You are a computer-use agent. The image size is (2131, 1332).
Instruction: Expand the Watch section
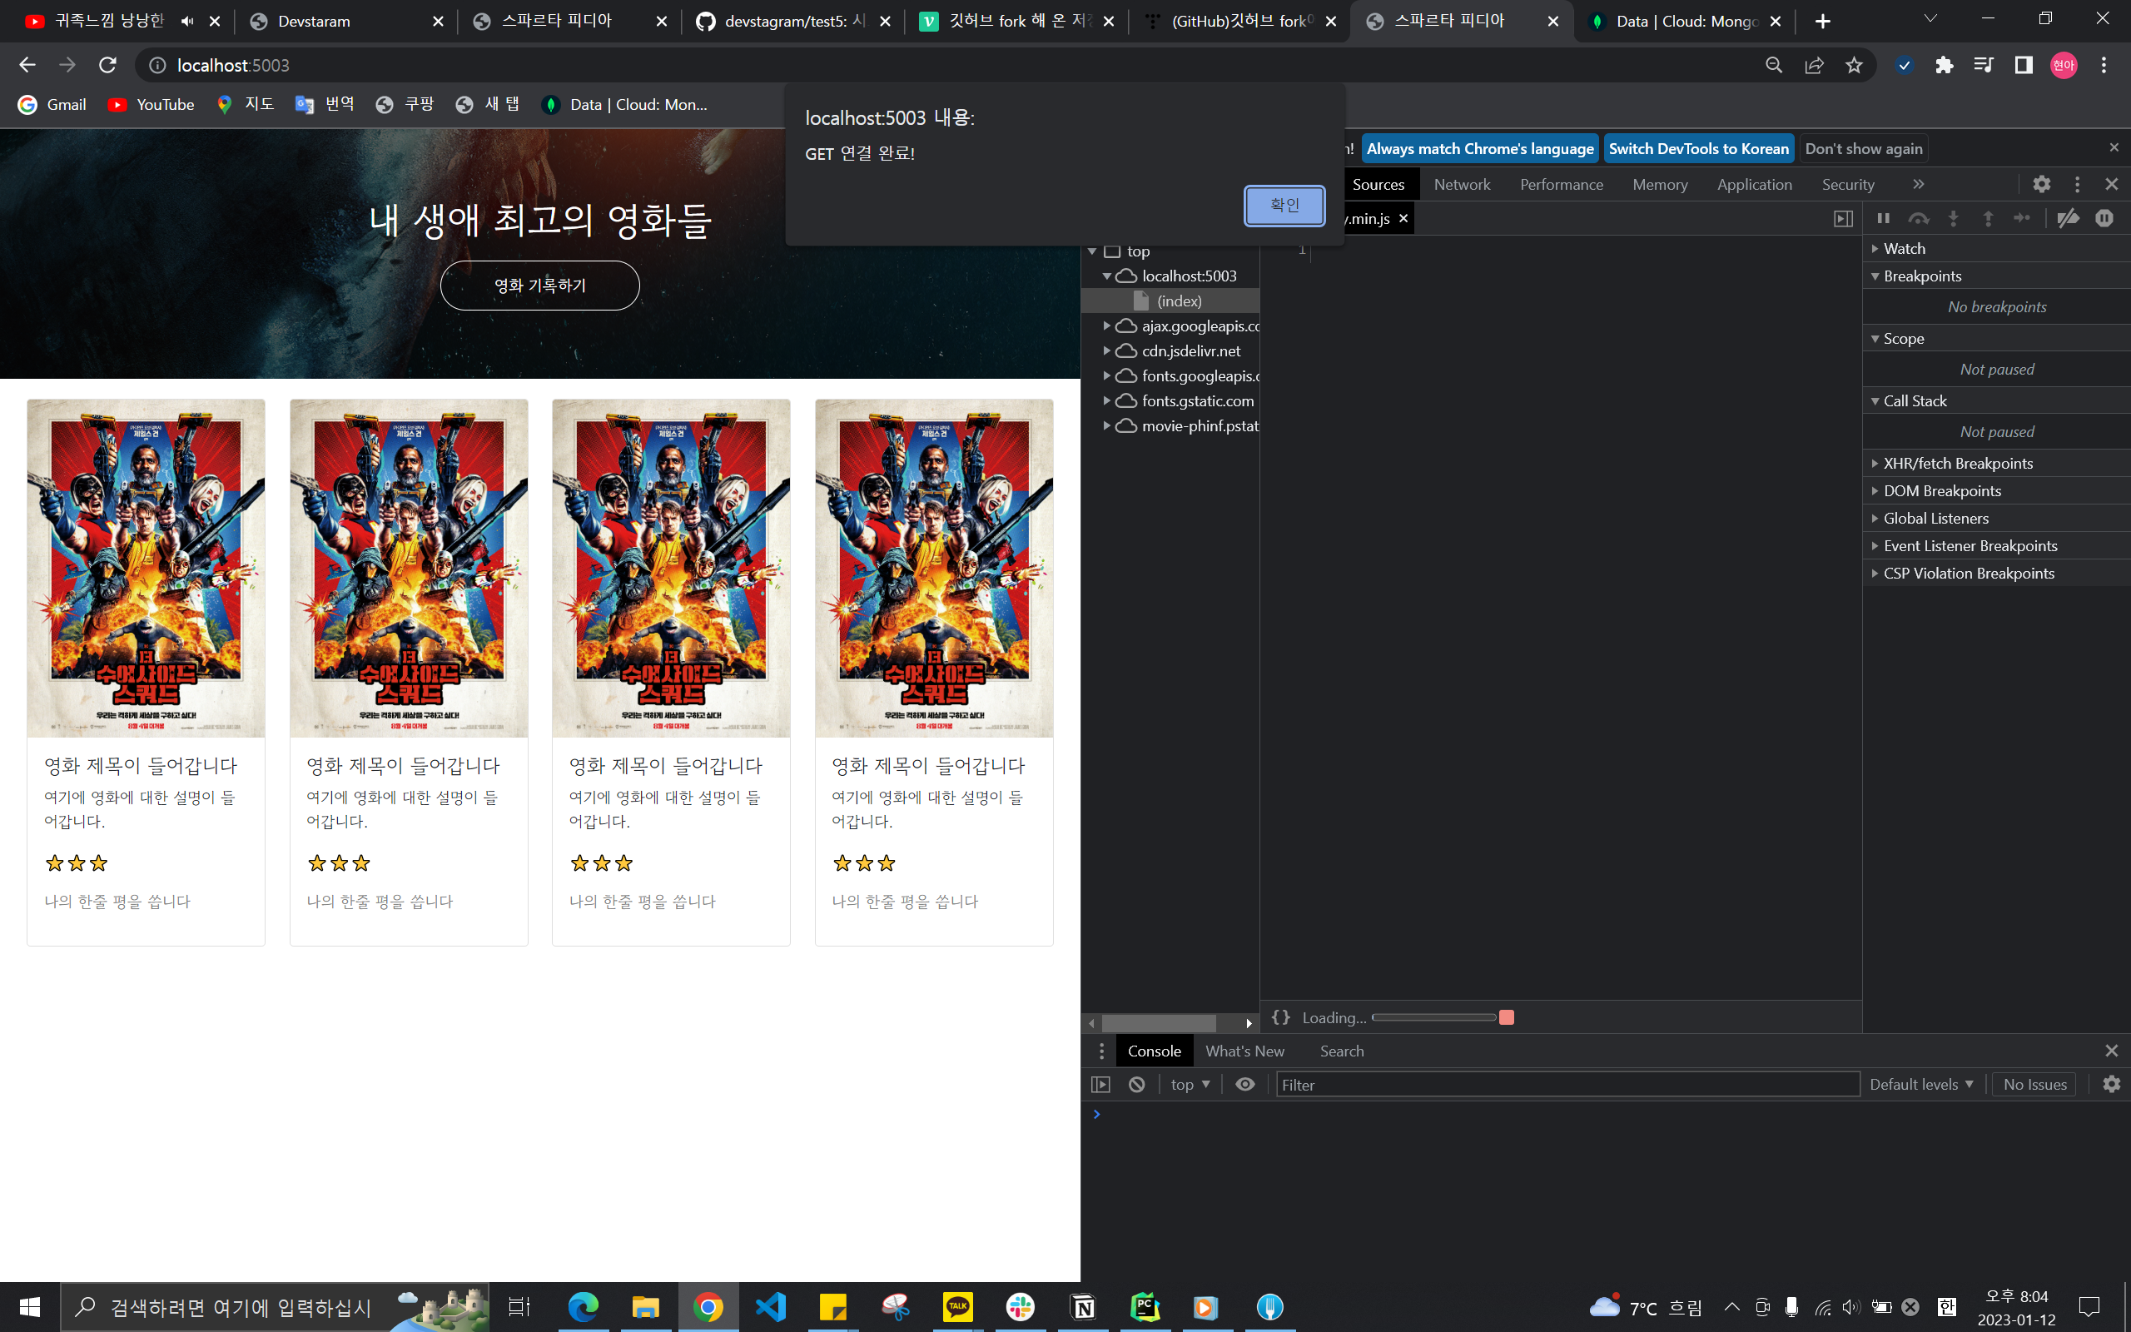[1996, 248]
